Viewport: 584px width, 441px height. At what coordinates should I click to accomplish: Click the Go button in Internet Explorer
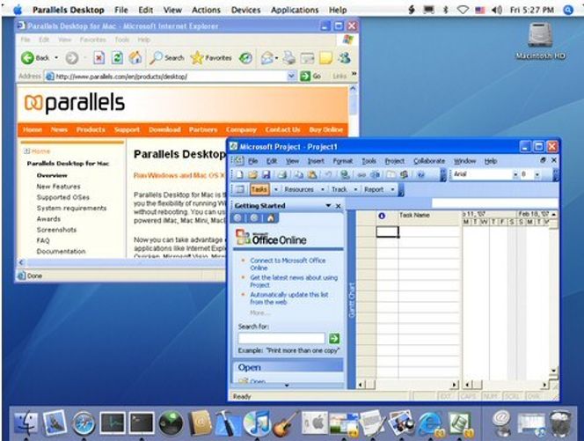coord(310,76)
